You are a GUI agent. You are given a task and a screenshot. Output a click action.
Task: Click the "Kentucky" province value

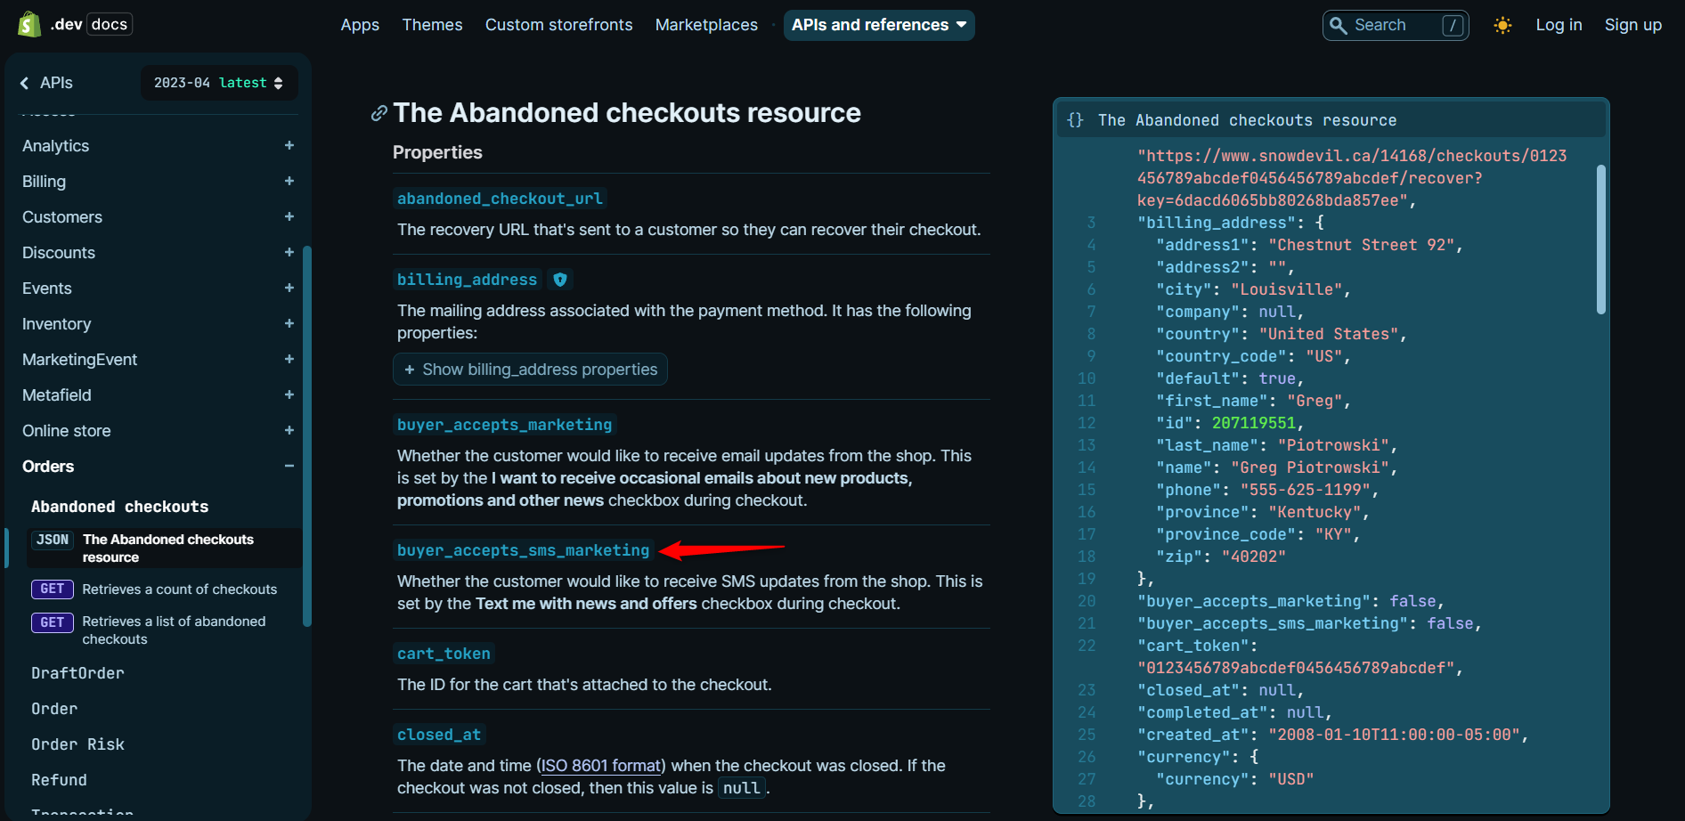click(x=1315, y=512)
